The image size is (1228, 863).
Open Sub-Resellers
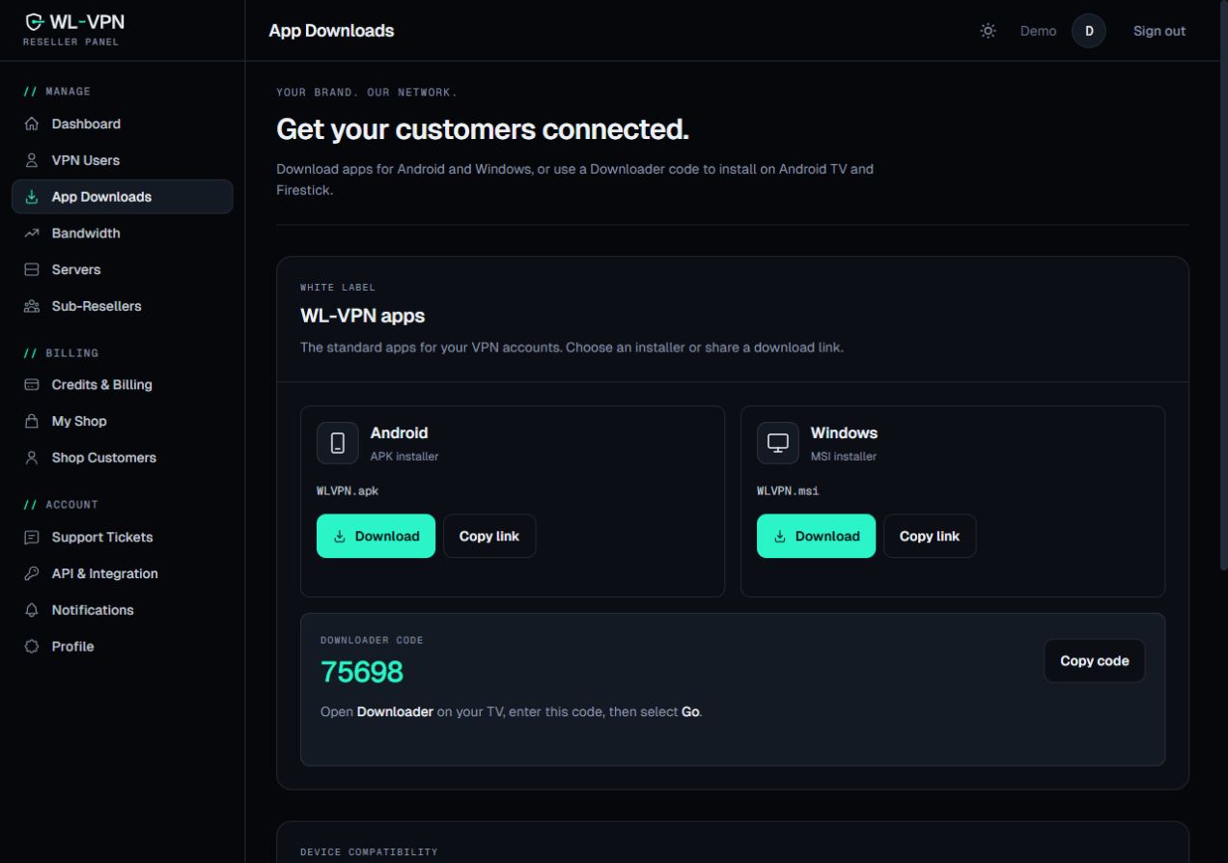click(122, 306)
